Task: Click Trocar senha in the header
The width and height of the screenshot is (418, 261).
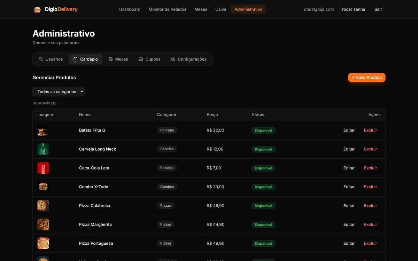Action: [352, 9]
